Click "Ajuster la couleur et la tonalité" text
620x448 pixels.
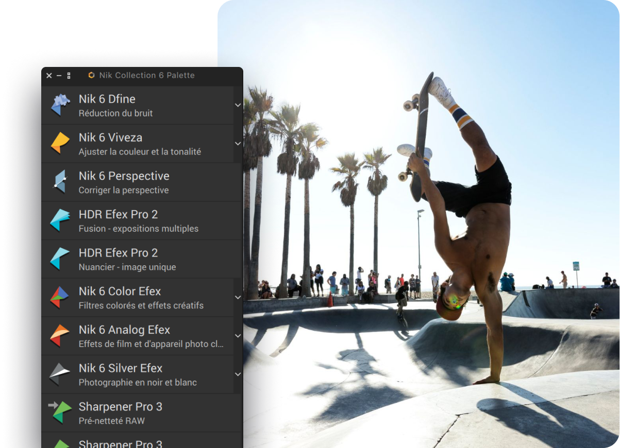coord(140,152)
